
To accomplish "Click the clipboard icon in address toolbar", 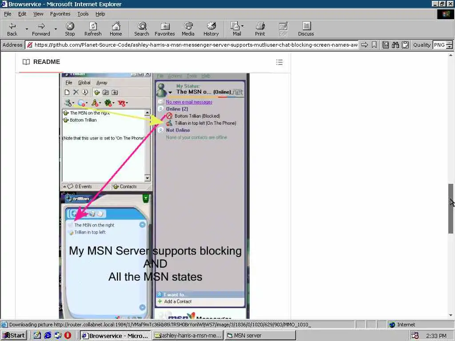I will [405, 45].
